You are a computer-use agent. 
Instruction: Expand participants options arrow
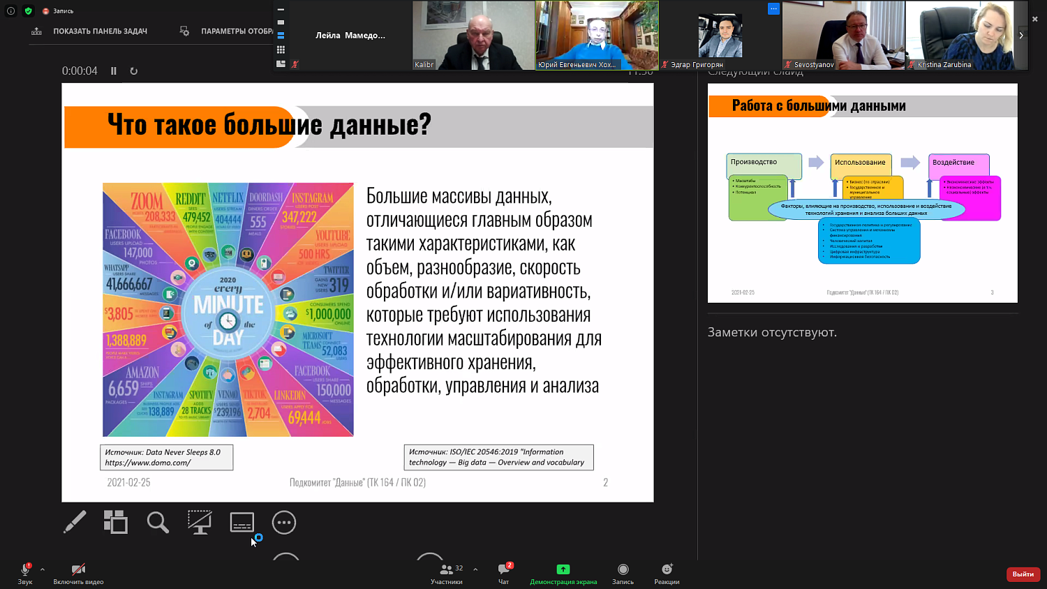pos(475,569)
